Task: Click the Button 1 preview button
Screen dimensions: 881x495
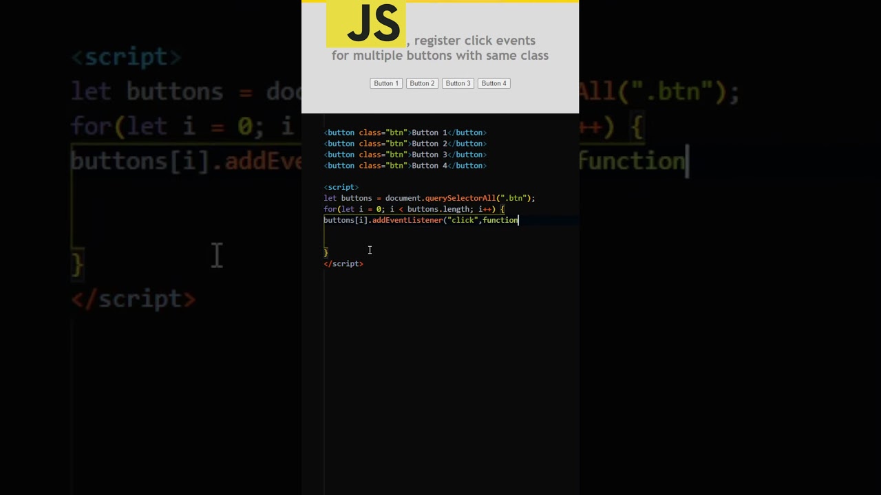Action: (386, 83)
